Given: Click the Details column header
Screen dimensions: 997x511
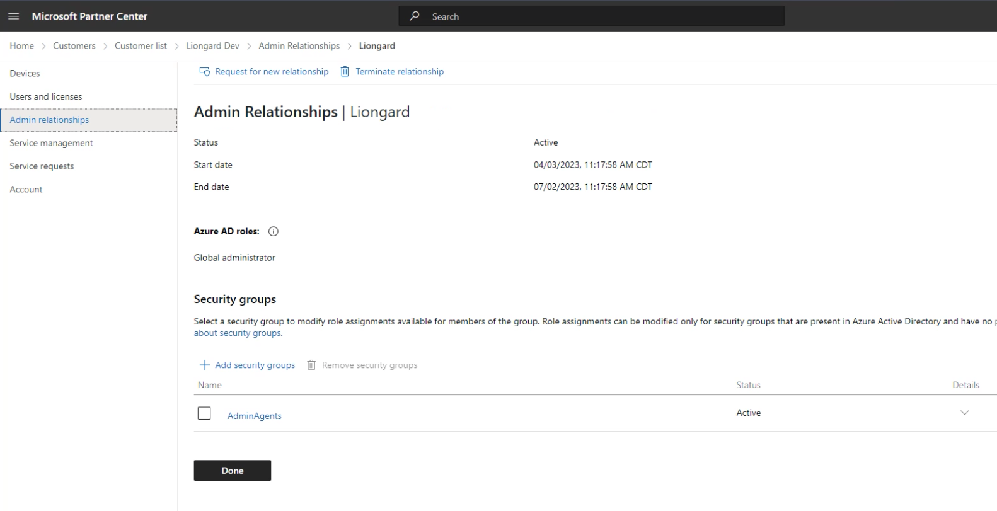Looking at the screenshot, I should tap(965, 385).
